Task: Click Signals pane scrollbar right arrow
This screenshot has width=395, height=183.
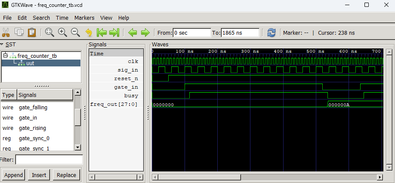Action: pos(140,177)
